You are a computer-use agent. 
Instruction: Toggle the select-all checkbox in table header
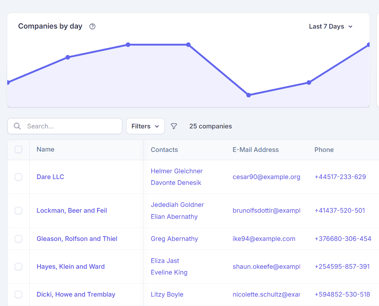(x=18, y=150)
